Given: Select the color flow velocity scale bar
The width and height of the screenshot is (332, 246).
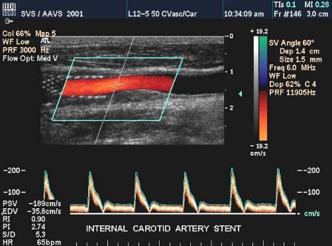Looking at the screenshot, I should pos(263,88).
